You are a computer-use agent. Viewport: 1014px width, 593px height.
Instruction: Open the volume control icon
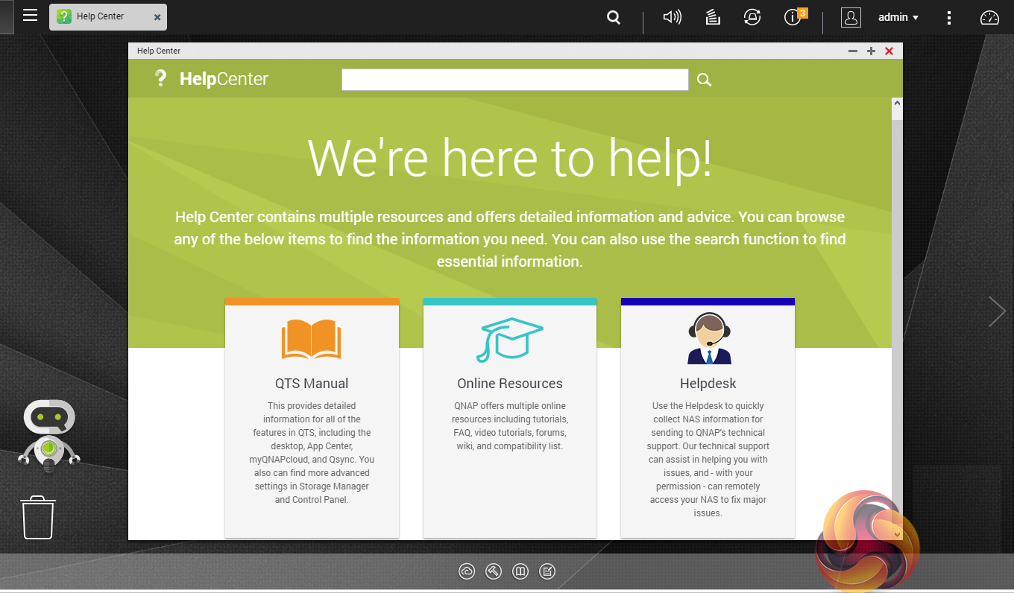(672, 17)
